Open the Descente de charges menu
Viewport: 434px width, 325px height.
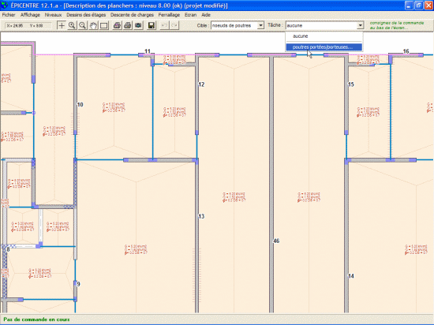pos(132,15)
